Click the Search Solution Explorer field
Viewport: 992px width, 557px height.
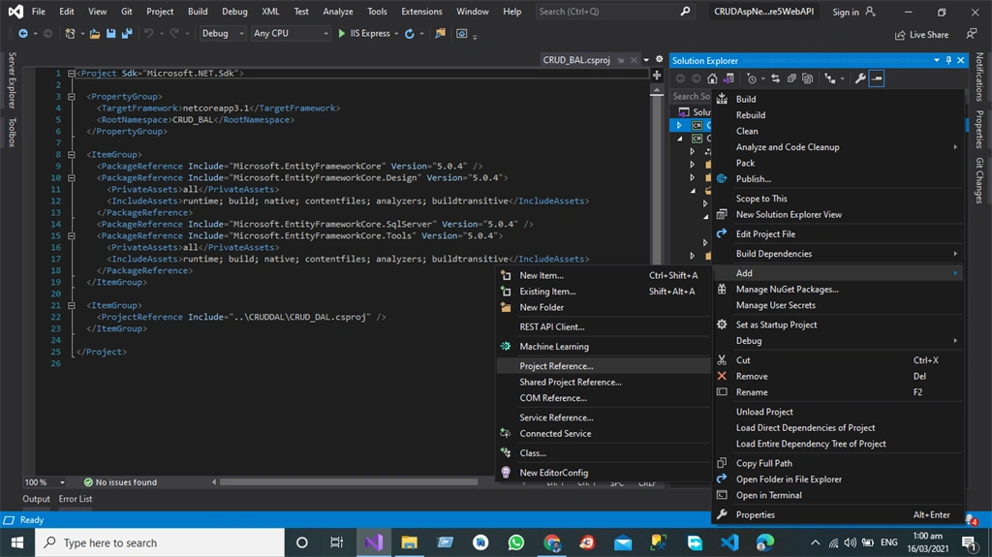point(692,96)
